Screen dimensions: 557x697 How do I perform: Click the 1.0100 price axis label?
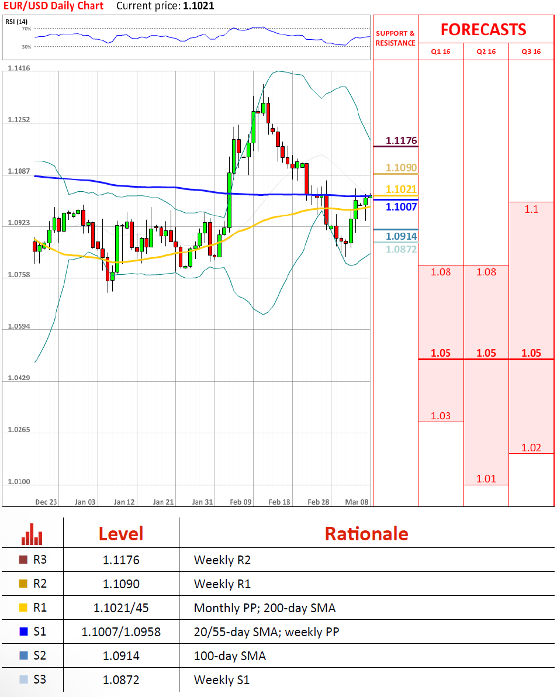(19, 481)
